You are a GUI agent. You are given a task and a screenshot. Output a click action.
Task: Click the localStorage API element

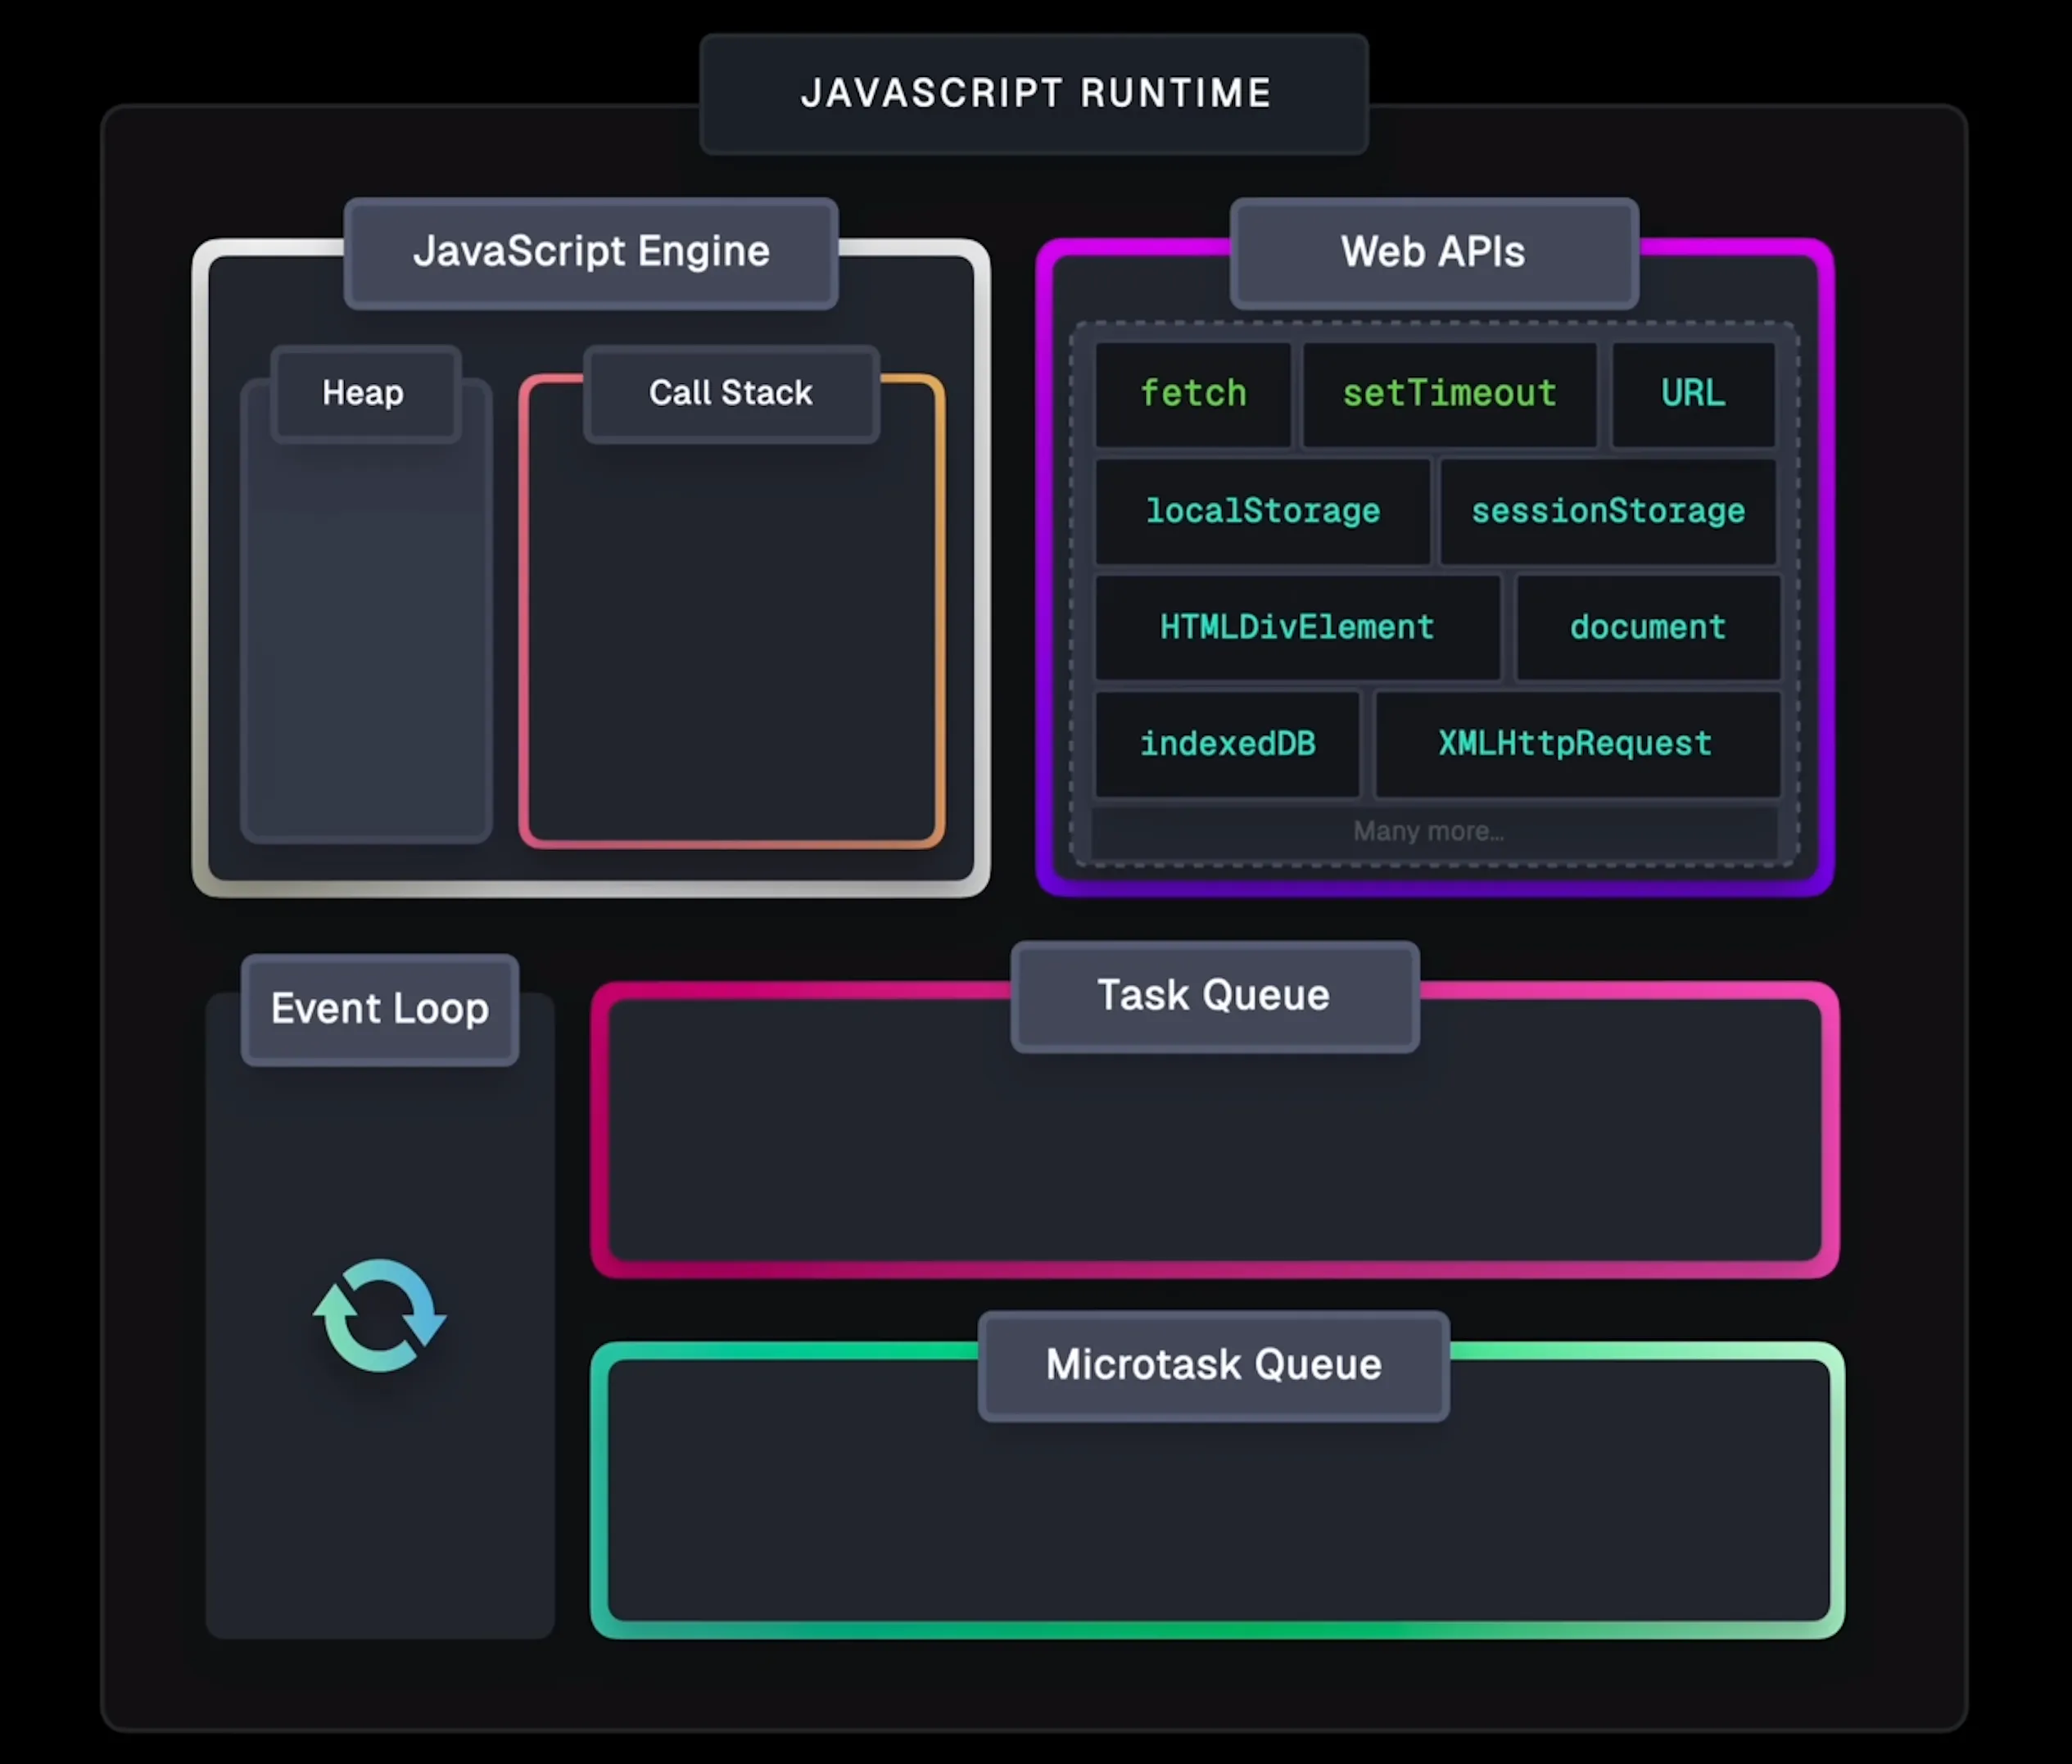1260,509
